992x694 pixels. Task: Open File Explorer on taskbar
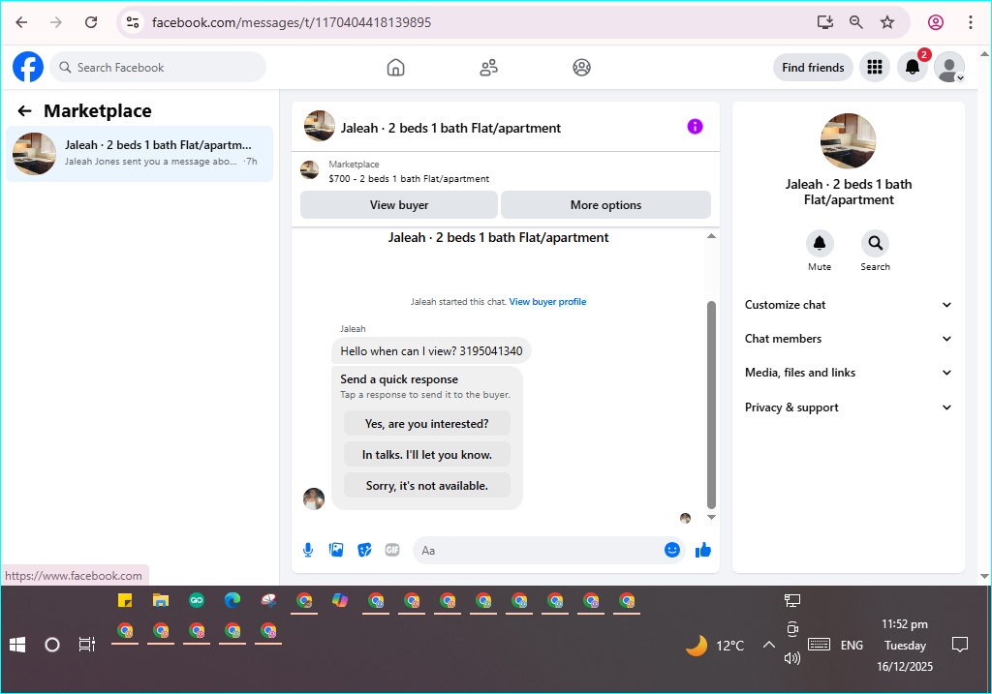tap(161, 600)
